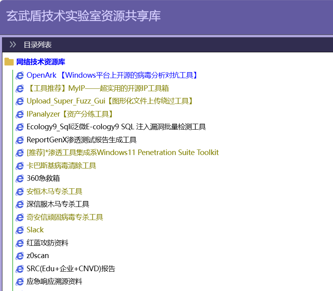Click the IE icon beside IPanalyzer
The height and width of the screenshot is (291, 333).
pos(20,114)
